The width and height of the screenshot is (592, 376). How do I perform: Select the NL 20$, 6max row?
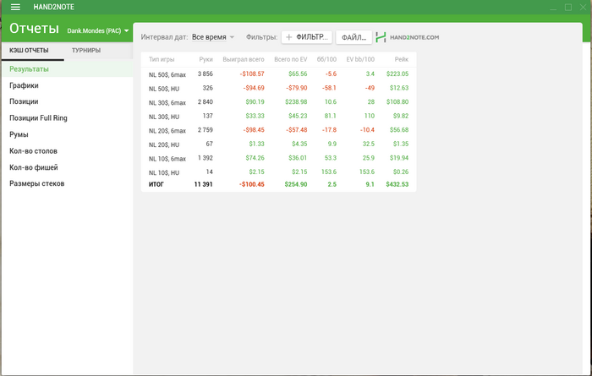[x=278, y=130]
